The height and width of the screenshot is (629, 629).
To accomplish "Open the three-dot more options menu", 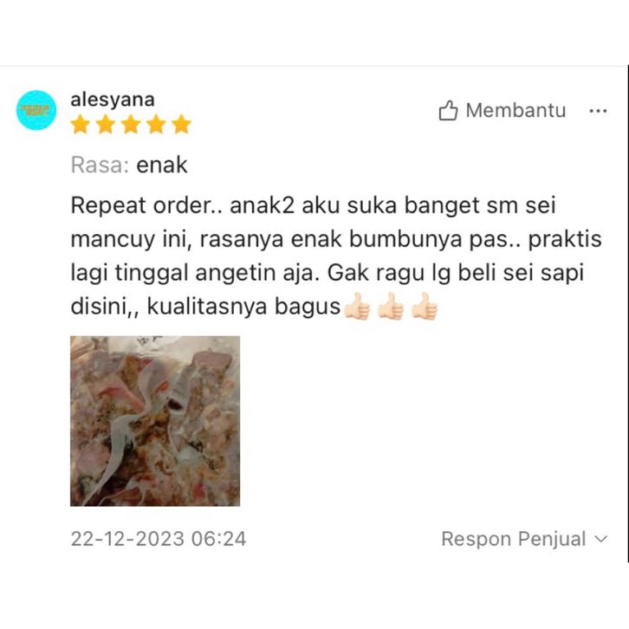I will (598, 111).
